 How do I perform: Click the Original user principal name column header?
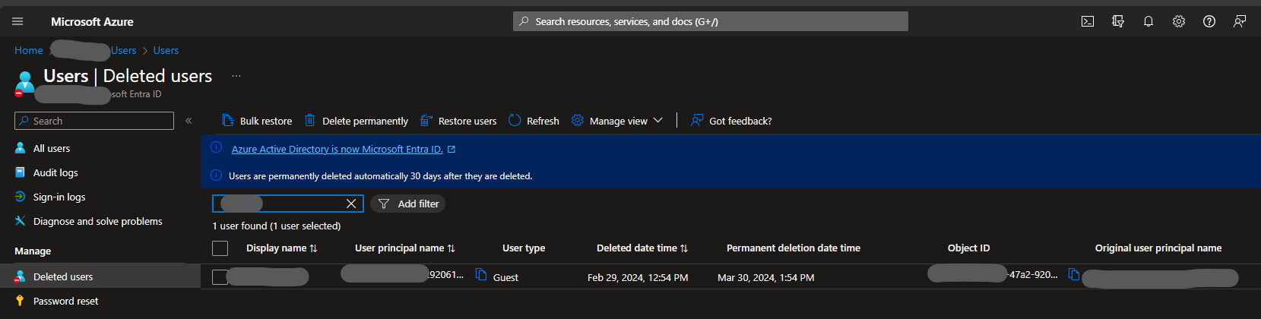pos(1158,248)
